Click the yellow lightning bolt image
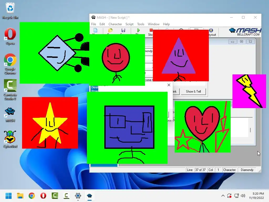The height and width of the screenshot is (202, 269). tap(249, 91)
